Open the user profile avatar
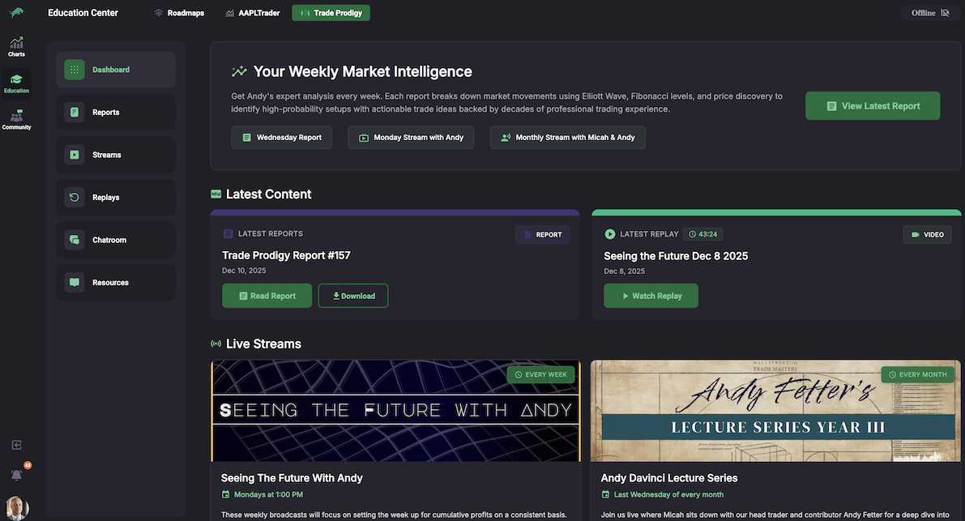The height and width of the screenshot is (521, 965). pos(16,508)
